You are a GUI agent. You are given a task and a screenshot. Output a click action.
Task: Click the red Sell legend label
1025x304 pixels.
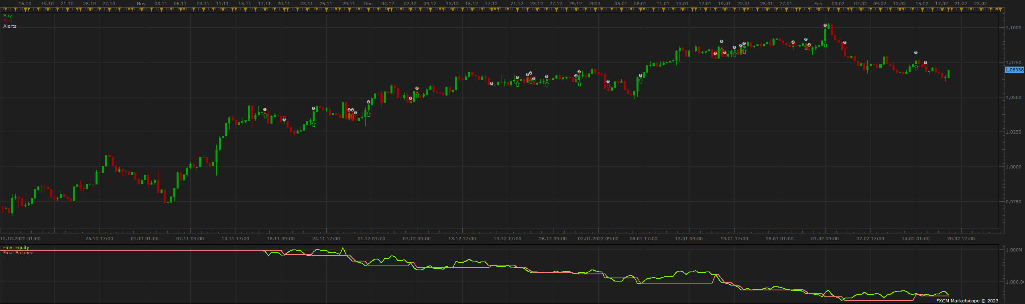8,21
